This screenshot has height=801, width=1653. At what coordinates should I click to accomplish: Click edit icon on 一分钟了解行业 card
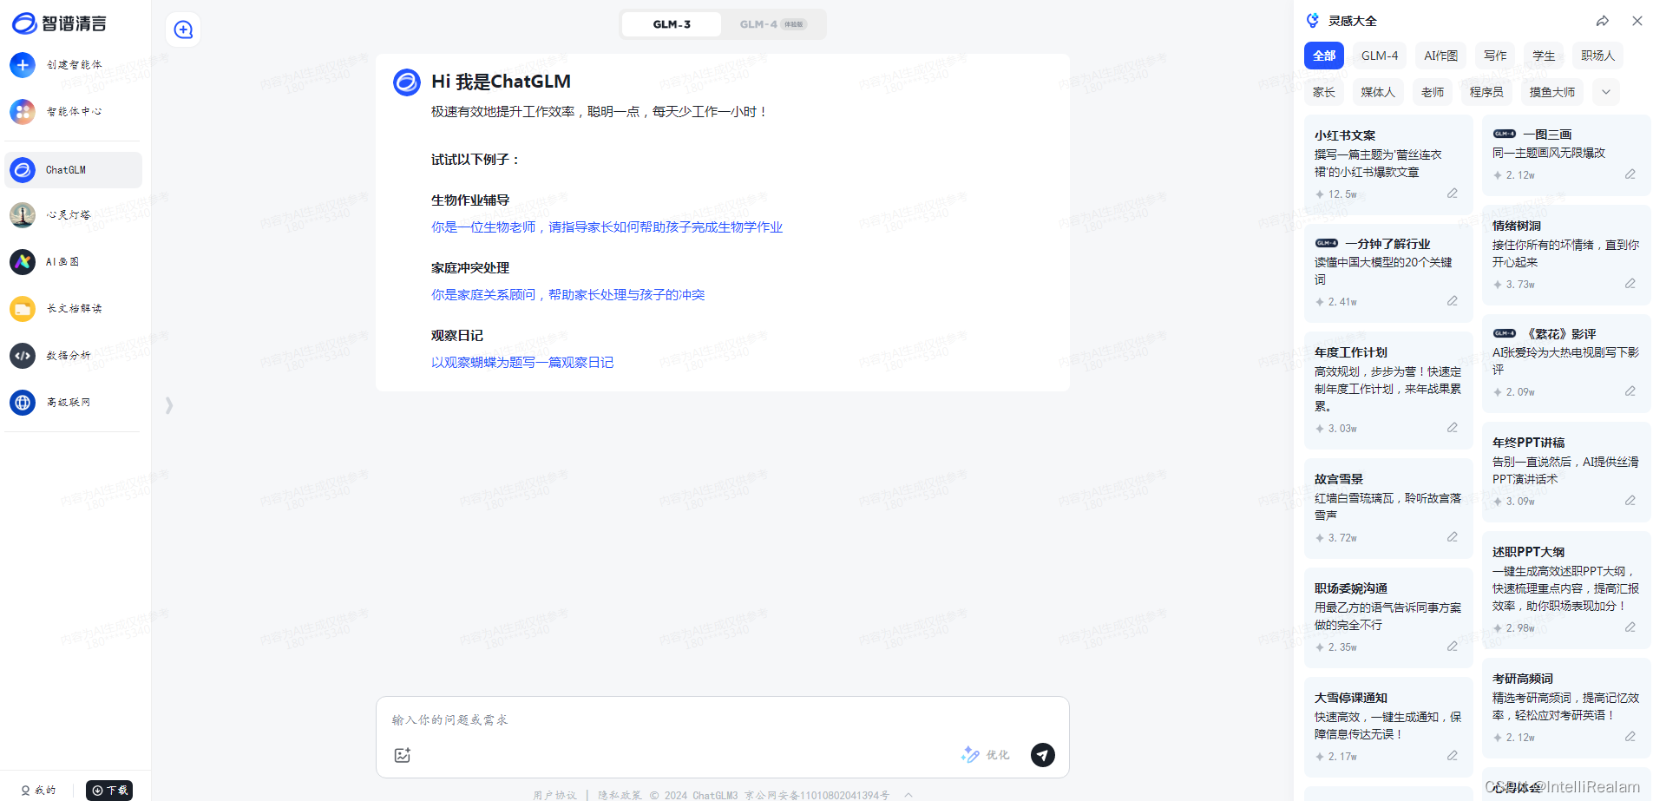[x=1452, y=301]
